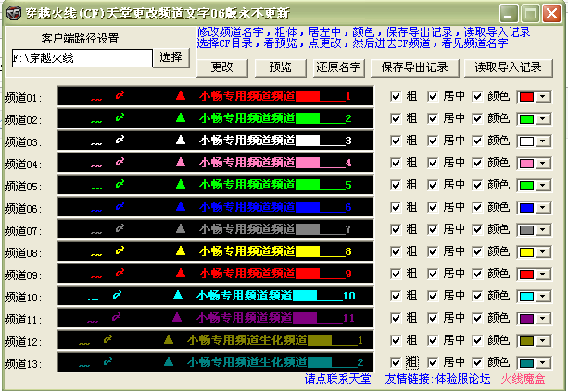
Task: Click the gray triangle icon in 频道07 preview
Action: click(181, 228)
